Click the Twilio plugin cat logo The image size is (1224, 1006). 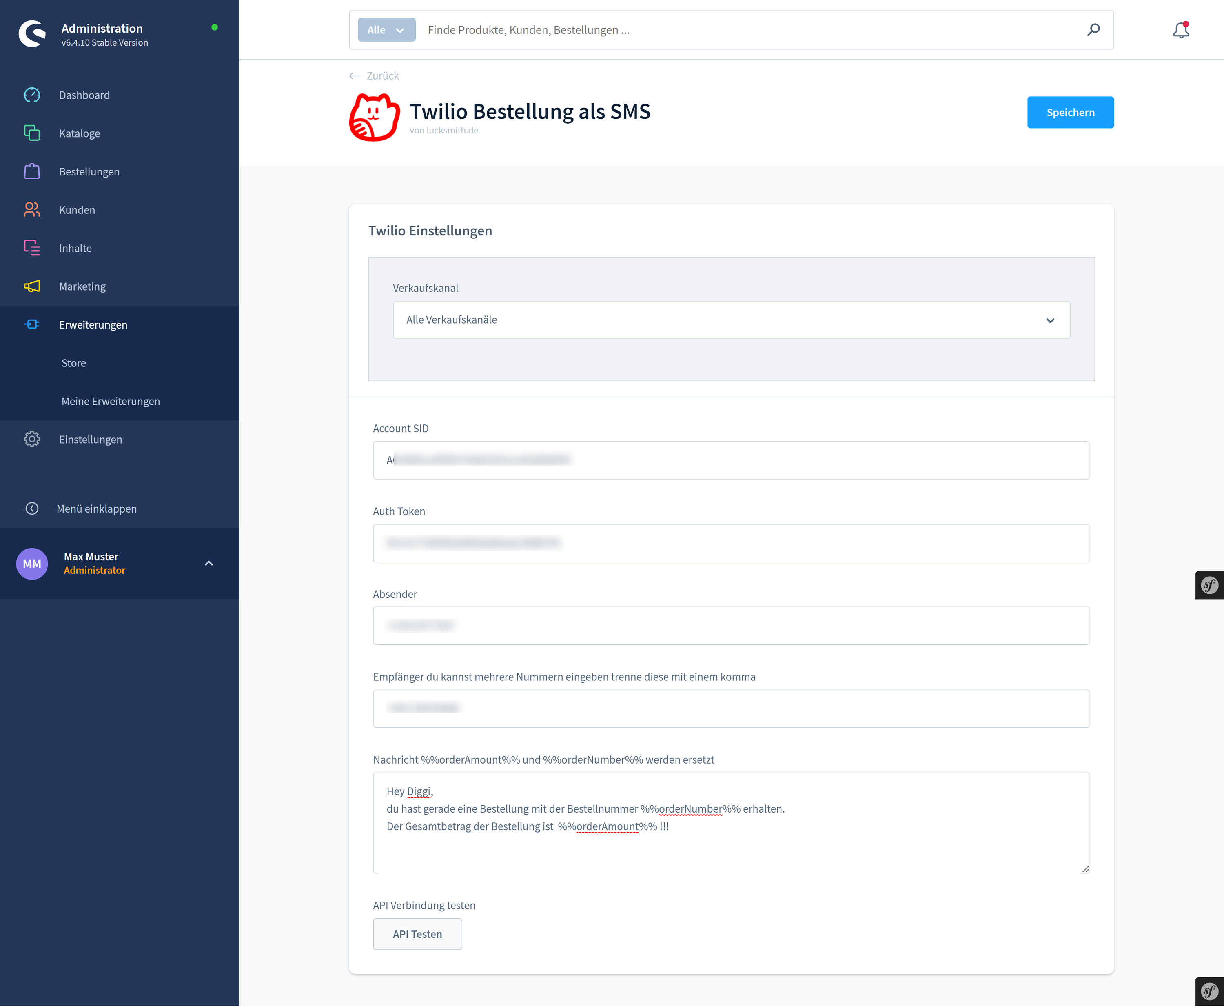374,117
